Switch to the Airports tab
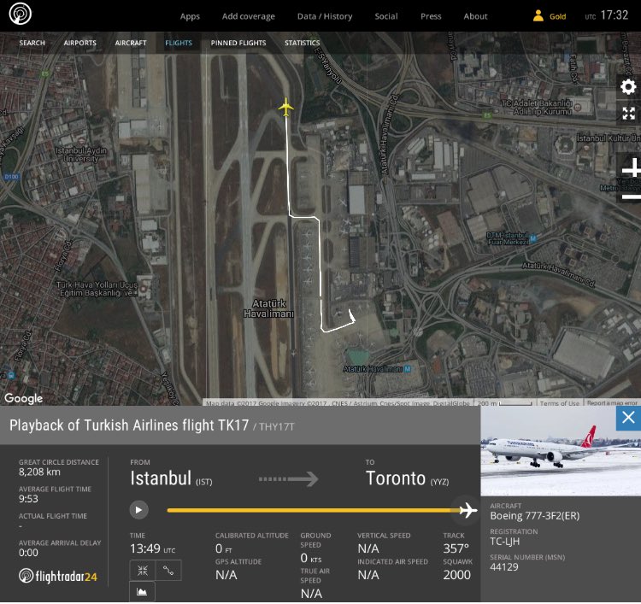The width and height of the screenshot is (641, 604). click(79, 43)
